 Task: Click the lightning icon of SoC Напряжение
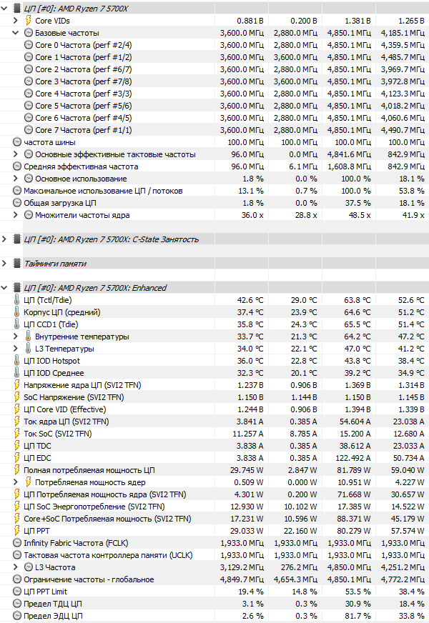coord(16,397)
